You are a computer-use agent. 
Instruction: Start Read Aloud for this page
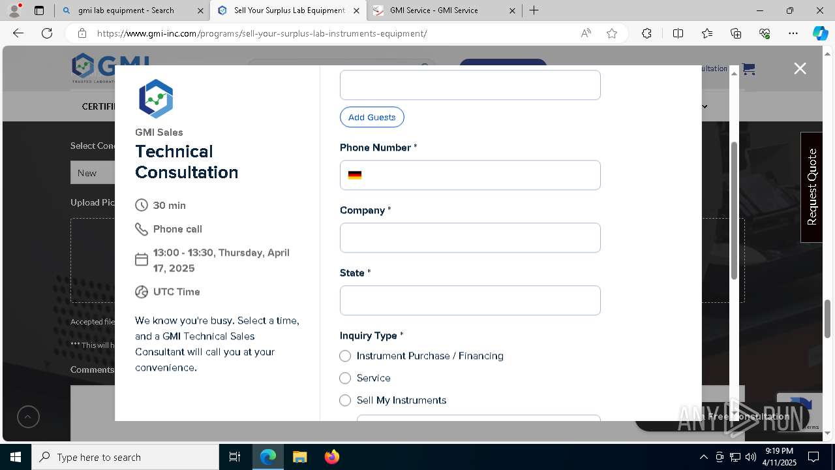[x=586, y=33]
